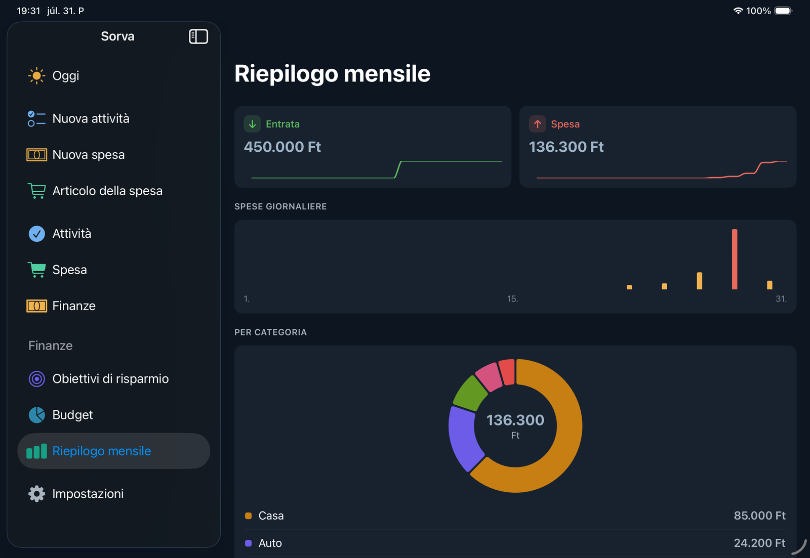Image resolution: width=810 pixels, height=558 pixels.
Task: Click the banknote icon for Nuova spesa
Action: (36, 155)
